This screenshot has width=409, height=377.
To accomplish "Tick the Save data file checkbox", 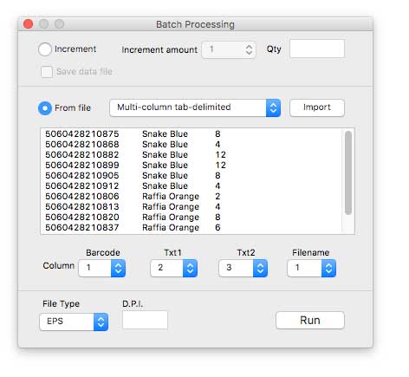I will 47,72.
